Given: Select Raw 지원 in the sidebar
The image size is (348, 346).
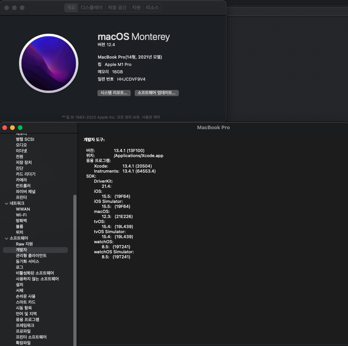Looking at the screenshot, I should pyautogui.click(x=24, y=244).
